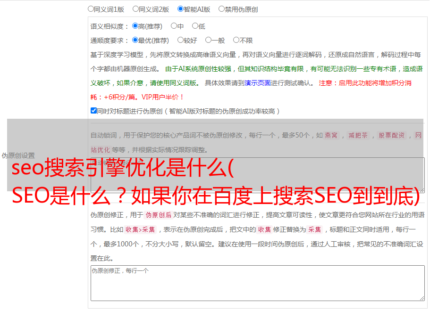
Task: Toggle the 同时对标题进行伪原创 checkbox
Action: (93, 111)
